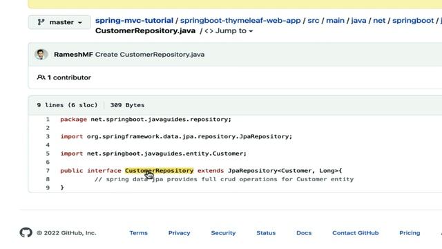The width and height of the screenshot is (442, 249).
Task: Click the CustomerRepository.java file name heading
Action: pyautogui.click(x=146, y=30)
